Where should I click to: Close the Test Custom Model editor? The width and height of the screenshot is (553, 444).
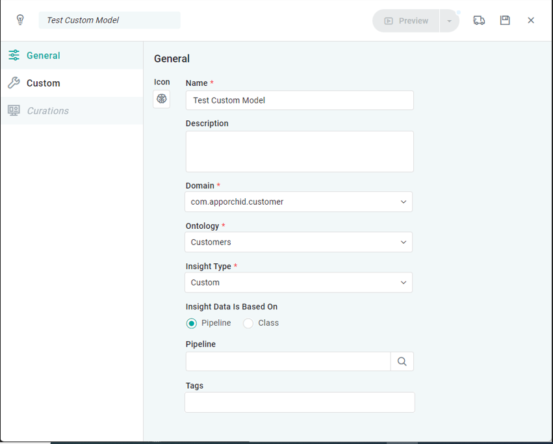coord(531,20)
